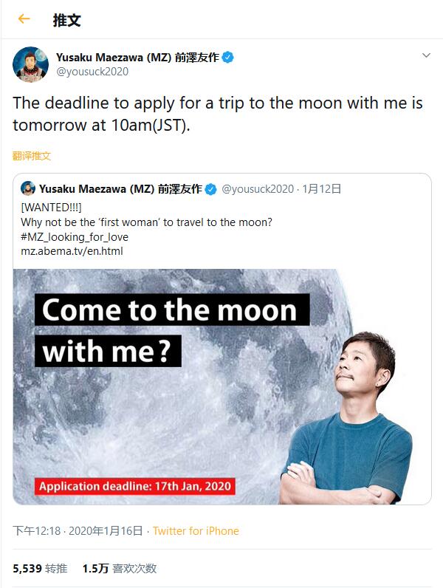The image size is (443, 588).
Task: Click the 推文 page header title
Action: point(66,20)
